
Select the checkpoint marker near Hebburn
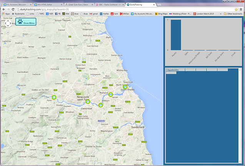coord(101,105)
